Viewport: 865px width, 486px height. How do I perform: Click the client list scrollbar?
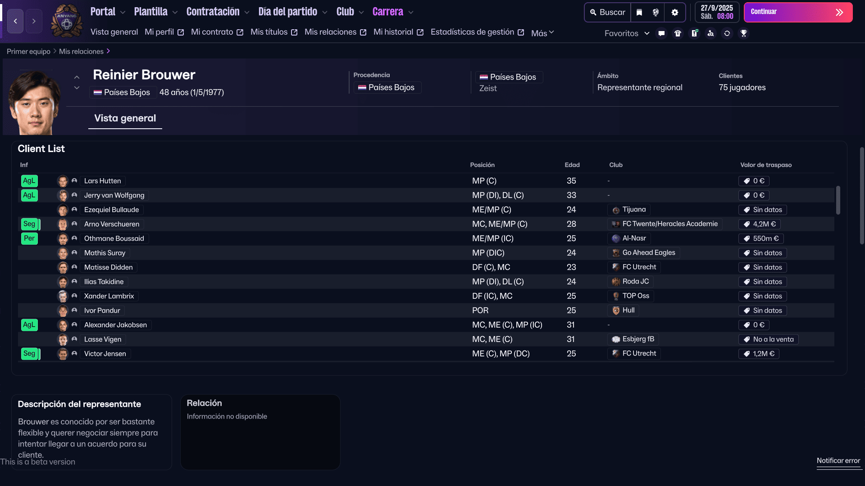838,200
